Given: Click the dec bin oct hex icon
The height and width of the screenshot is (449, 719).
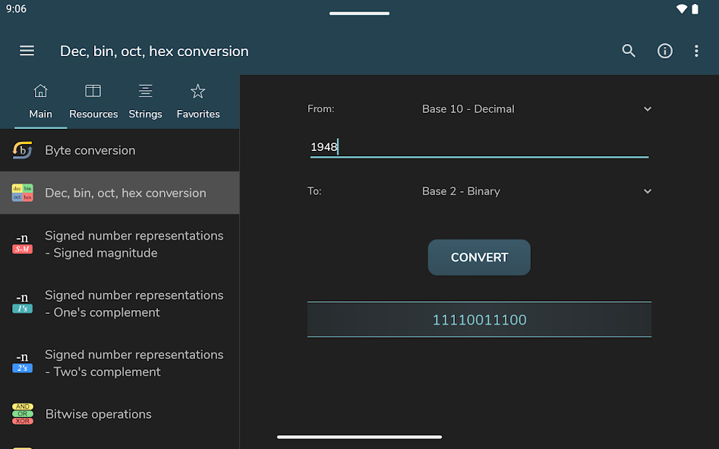Looking at the screenshot, I should click(x=23, y=193).
